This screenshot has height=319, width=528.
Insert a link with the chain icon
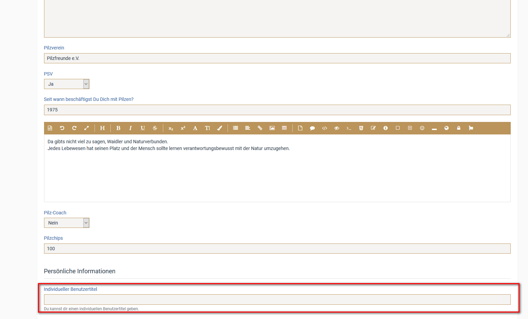point(260,128)
